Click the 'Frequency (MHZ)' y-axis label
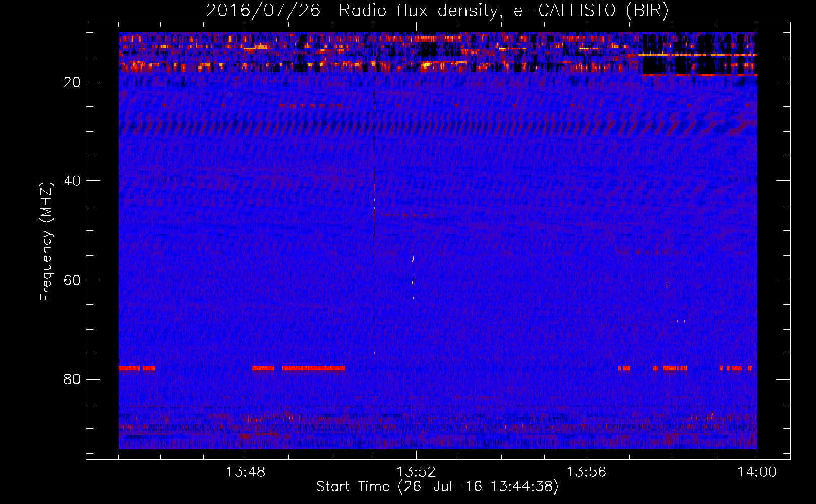 tap(46, 242)
